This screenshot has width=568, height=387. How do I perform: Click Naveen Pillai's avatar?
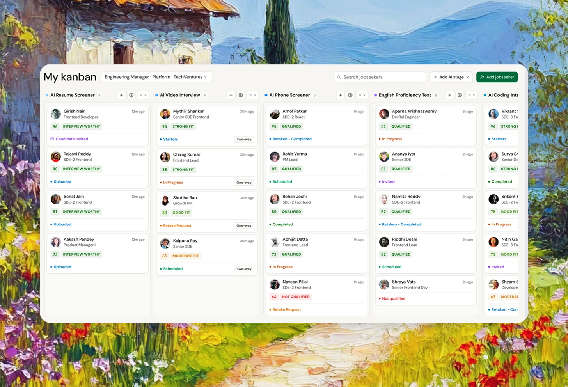coord(275,284)
